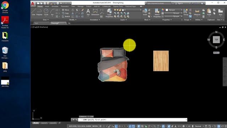Select the Text tool
The width and height of the screenshot is (227, 128).
click(88, 12)
